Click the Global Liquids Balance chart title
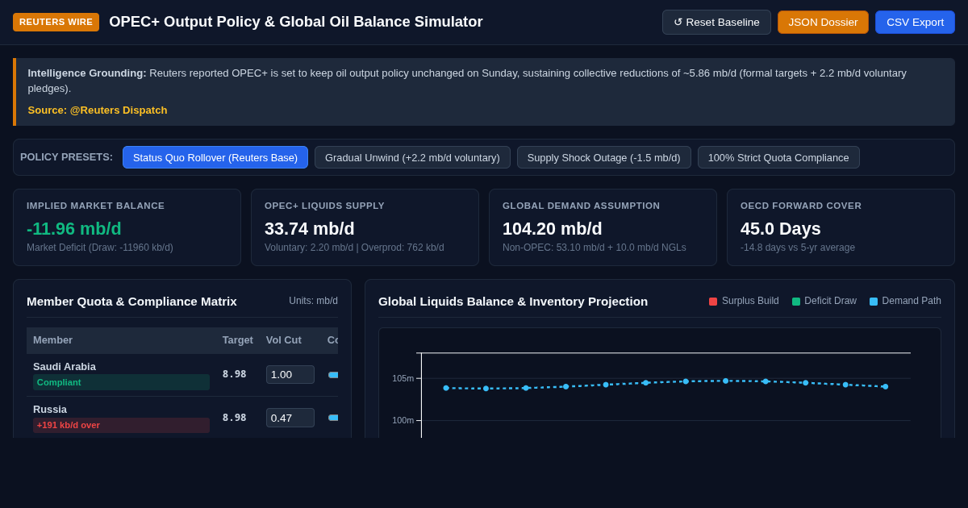This screenshot has height=508, width=968. pyautogui.click(x=513, y=301)
